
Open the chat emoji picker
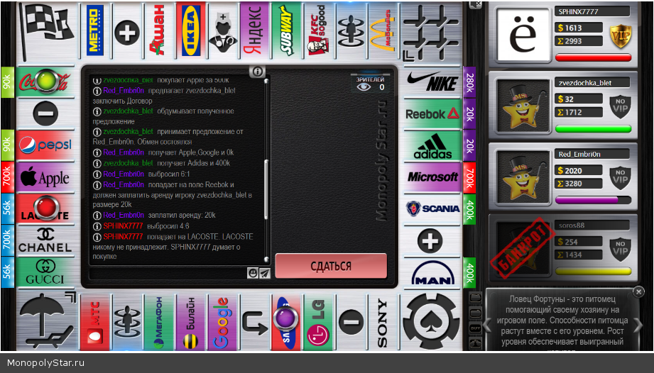(252, 273)
